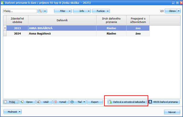Select the Anna Bugáňová 2024 taxpayer cell

click(x=62, y=34)
